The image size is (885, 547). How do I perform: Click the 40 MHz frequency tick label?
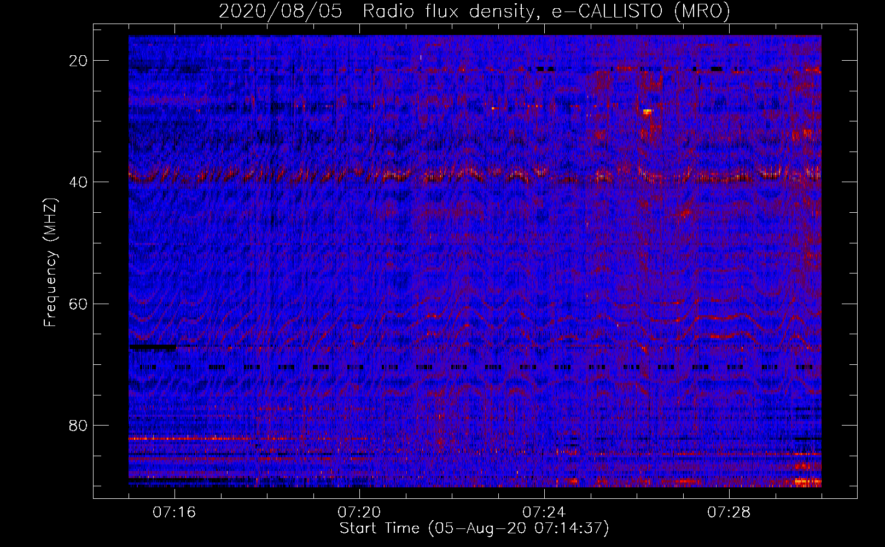(x=79, y=182)
